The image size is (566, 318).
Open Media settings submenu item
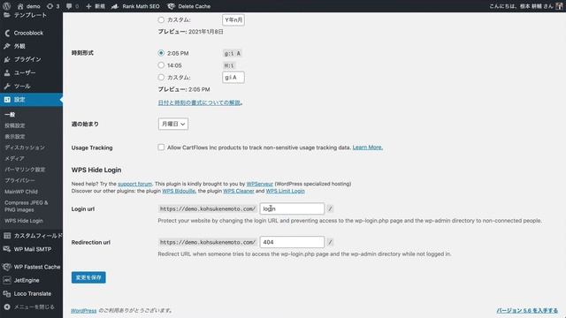(x=14, y=158)
